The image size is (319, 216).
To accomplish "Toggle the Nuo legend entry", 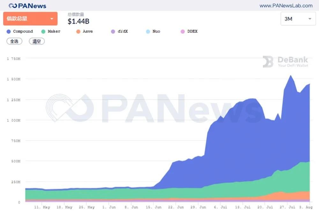I will 153,31.
